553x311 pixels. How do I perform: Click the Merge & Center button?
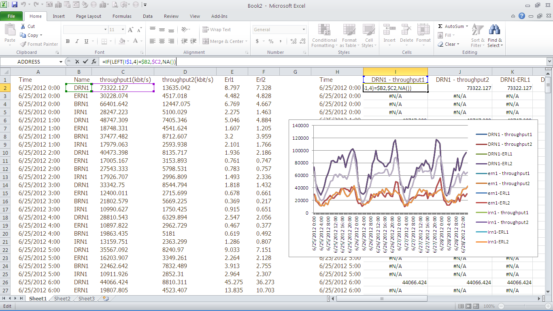(223, 41)
